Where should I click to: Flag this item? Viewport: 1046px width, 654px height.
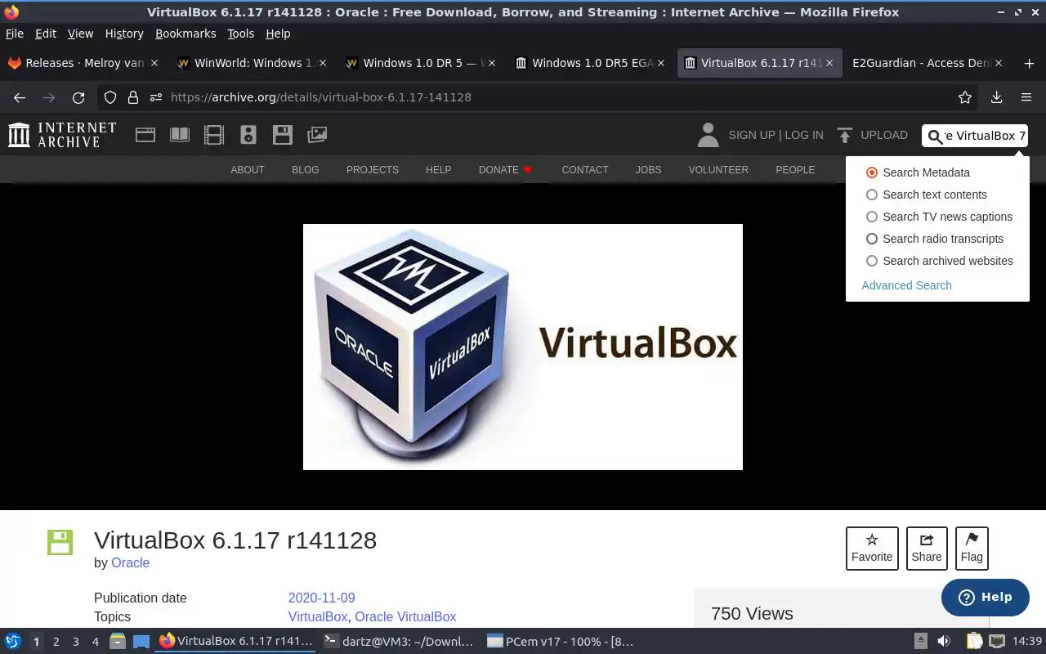coord(972,548)
